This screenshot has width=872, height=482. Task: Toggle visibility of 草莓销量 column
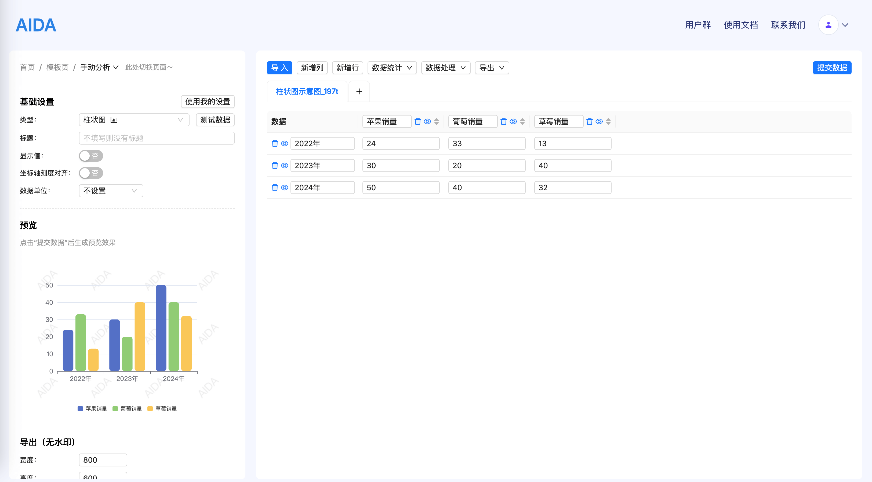pos(599,121)
